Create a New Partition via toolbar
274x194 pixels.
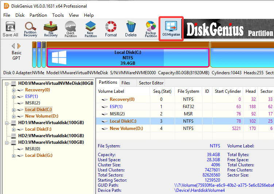coord(90,29)
